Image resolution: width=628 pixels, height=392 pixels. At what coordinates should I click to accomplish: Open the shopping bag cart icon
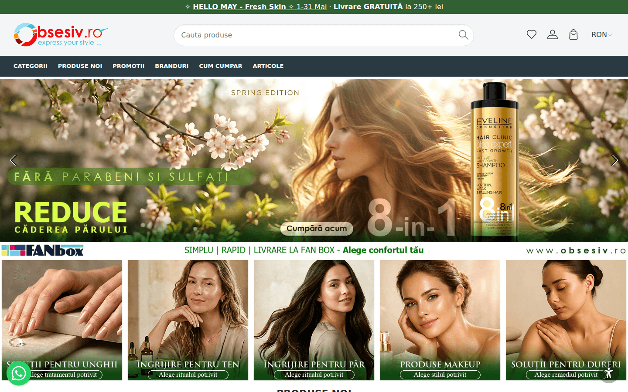(573, 34)
